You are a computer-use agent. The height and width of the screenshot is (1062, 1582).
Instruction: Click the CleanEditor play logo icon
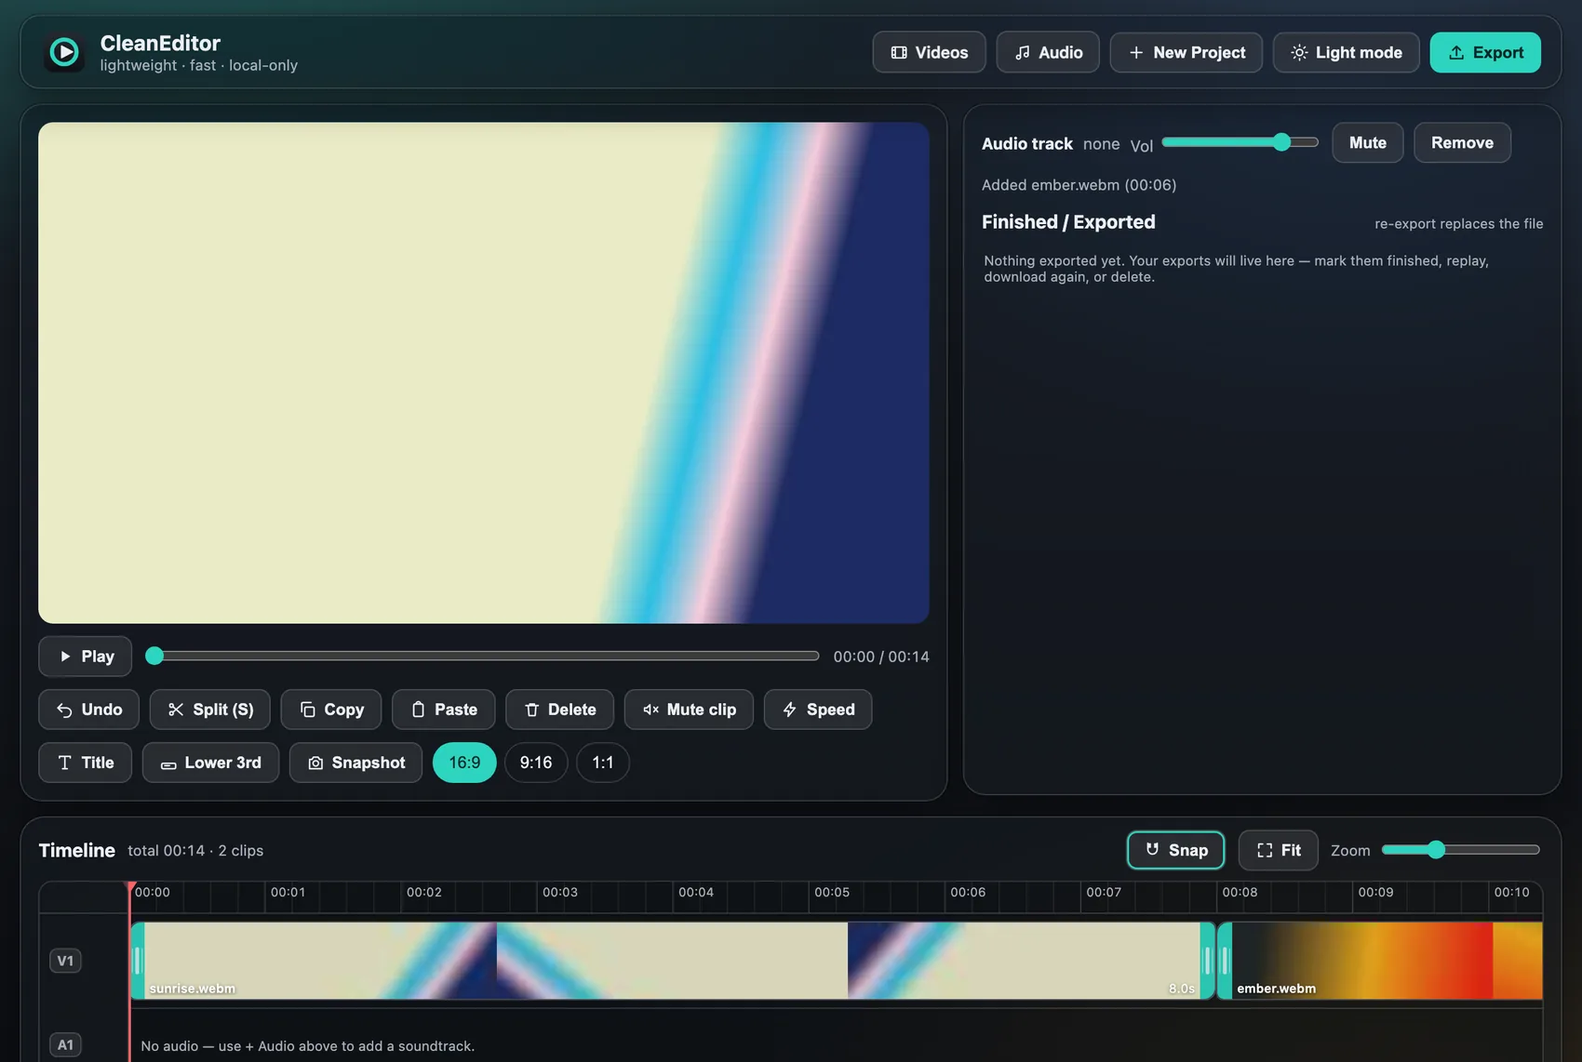coord(64,53)
